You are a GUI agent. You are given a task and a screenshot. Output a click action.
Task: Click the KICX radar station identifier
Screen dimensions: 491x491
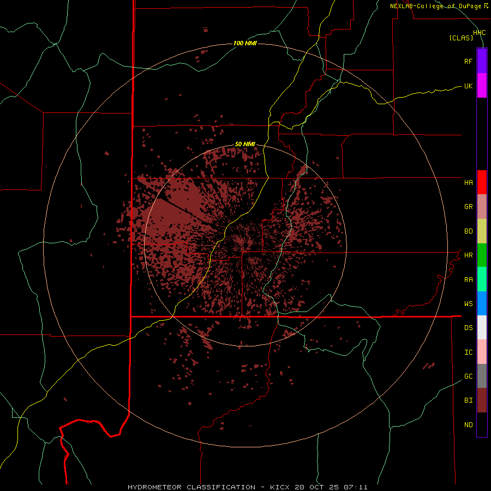point(280,487)
